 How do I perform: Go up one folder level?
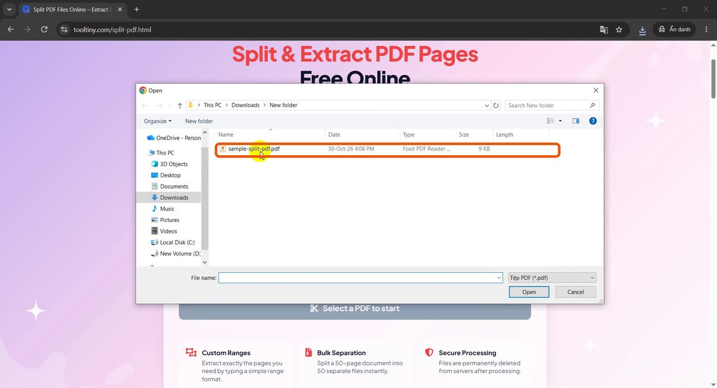[x=180, y=106]
